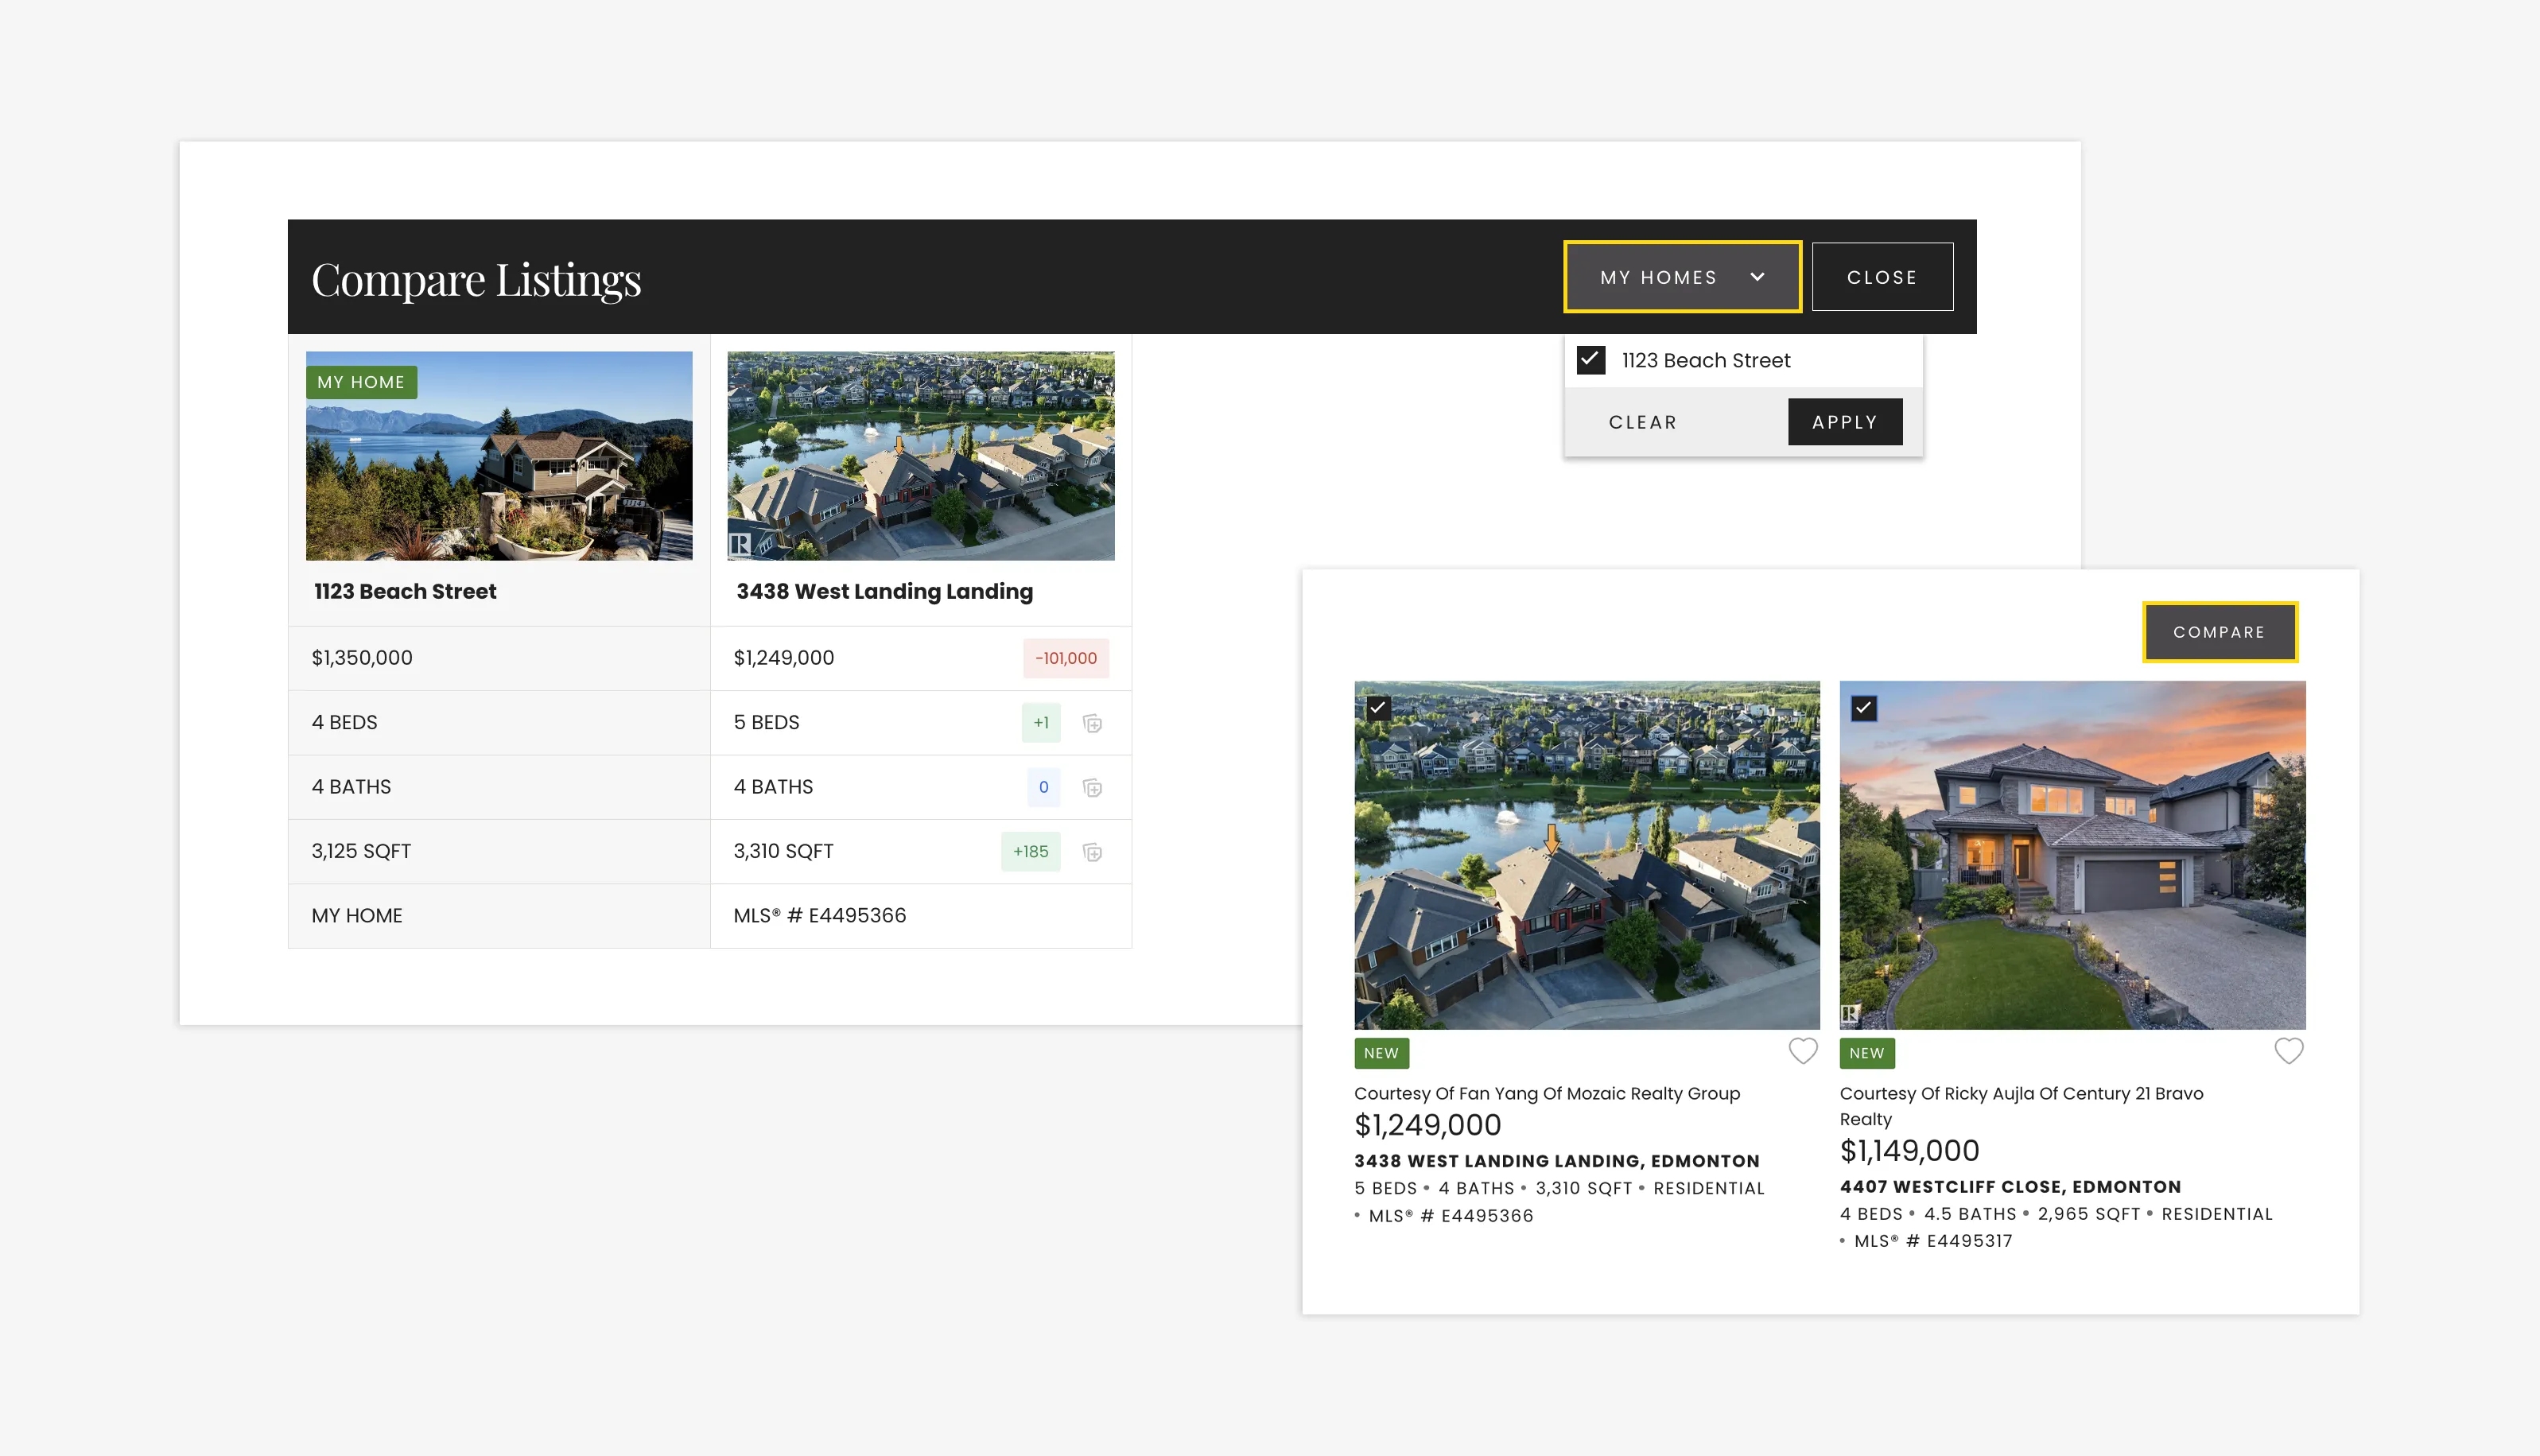This screenshot has height=1456, width=2540.
Task: Uncheck compare checkbox on West Landing photo
Action: [x=1378, y=708]
